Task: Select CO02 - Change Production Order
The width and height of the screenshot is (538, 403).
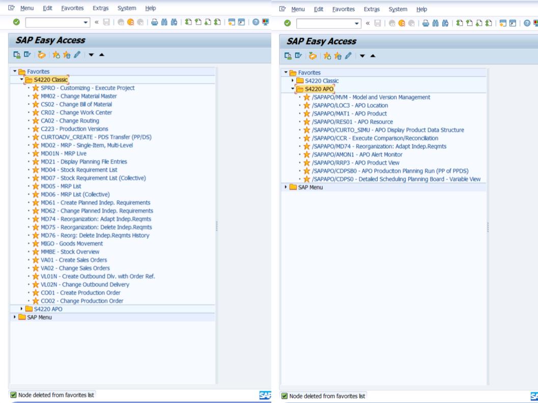Action: pos(82,301)
